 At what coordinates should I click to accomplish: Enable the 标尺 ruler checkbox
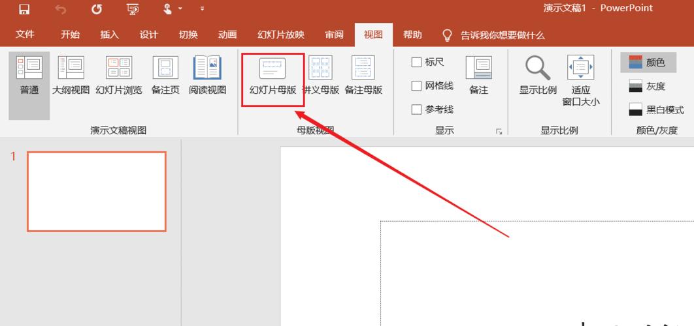coord(416,63)
